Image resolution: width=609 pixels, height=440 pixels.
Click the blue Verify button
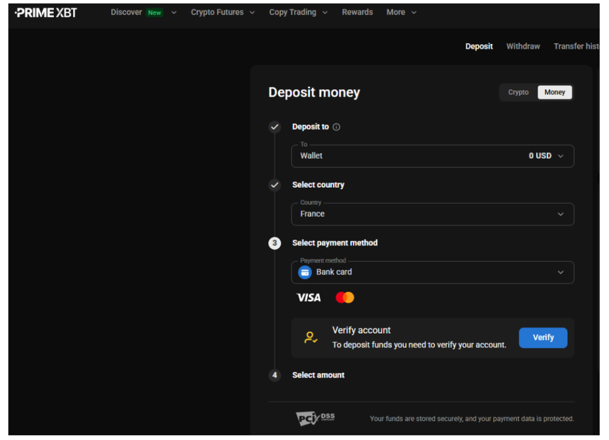click(543, 338)
